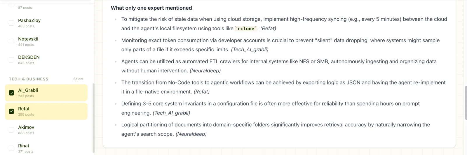Uncheck the Refat checkbox
The image size is (467, 155).
(11, 111)
